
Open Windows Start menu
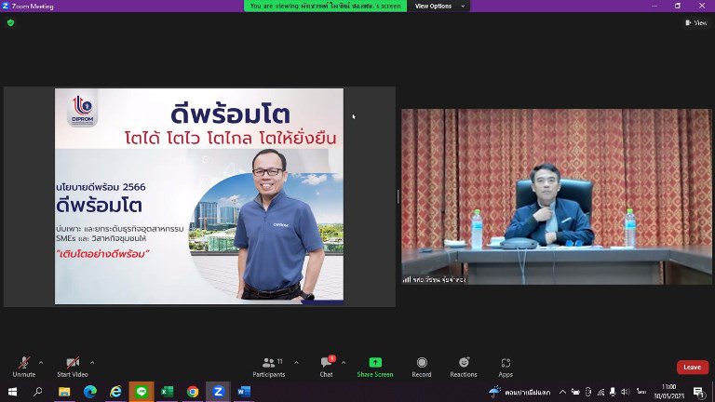[12, 392]
